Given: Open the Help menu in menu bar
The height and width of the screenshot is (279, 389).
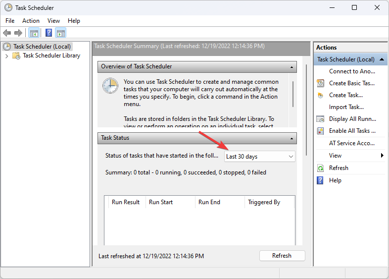Looking at the screenshot, I should pos(74,21).
